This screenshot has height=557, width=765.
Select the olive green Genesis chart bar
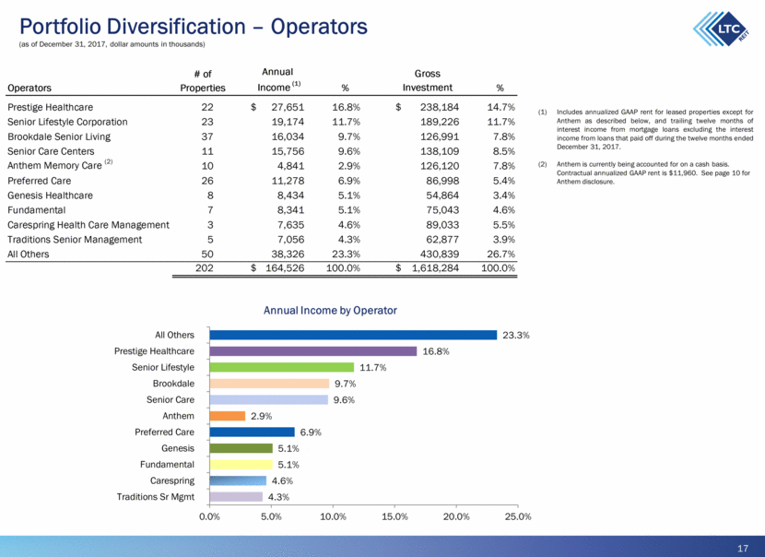[x=241, y=448]
